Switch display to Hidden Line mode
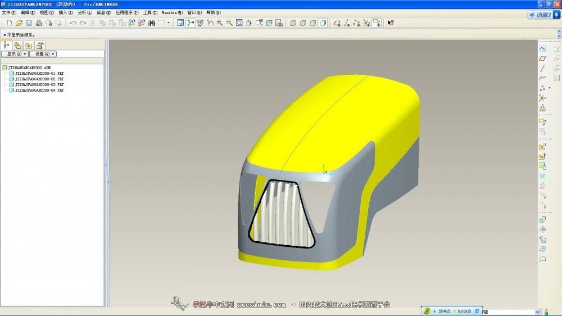Image resolution: width=562 pixels, height=316 pixels. click(303, 23)
